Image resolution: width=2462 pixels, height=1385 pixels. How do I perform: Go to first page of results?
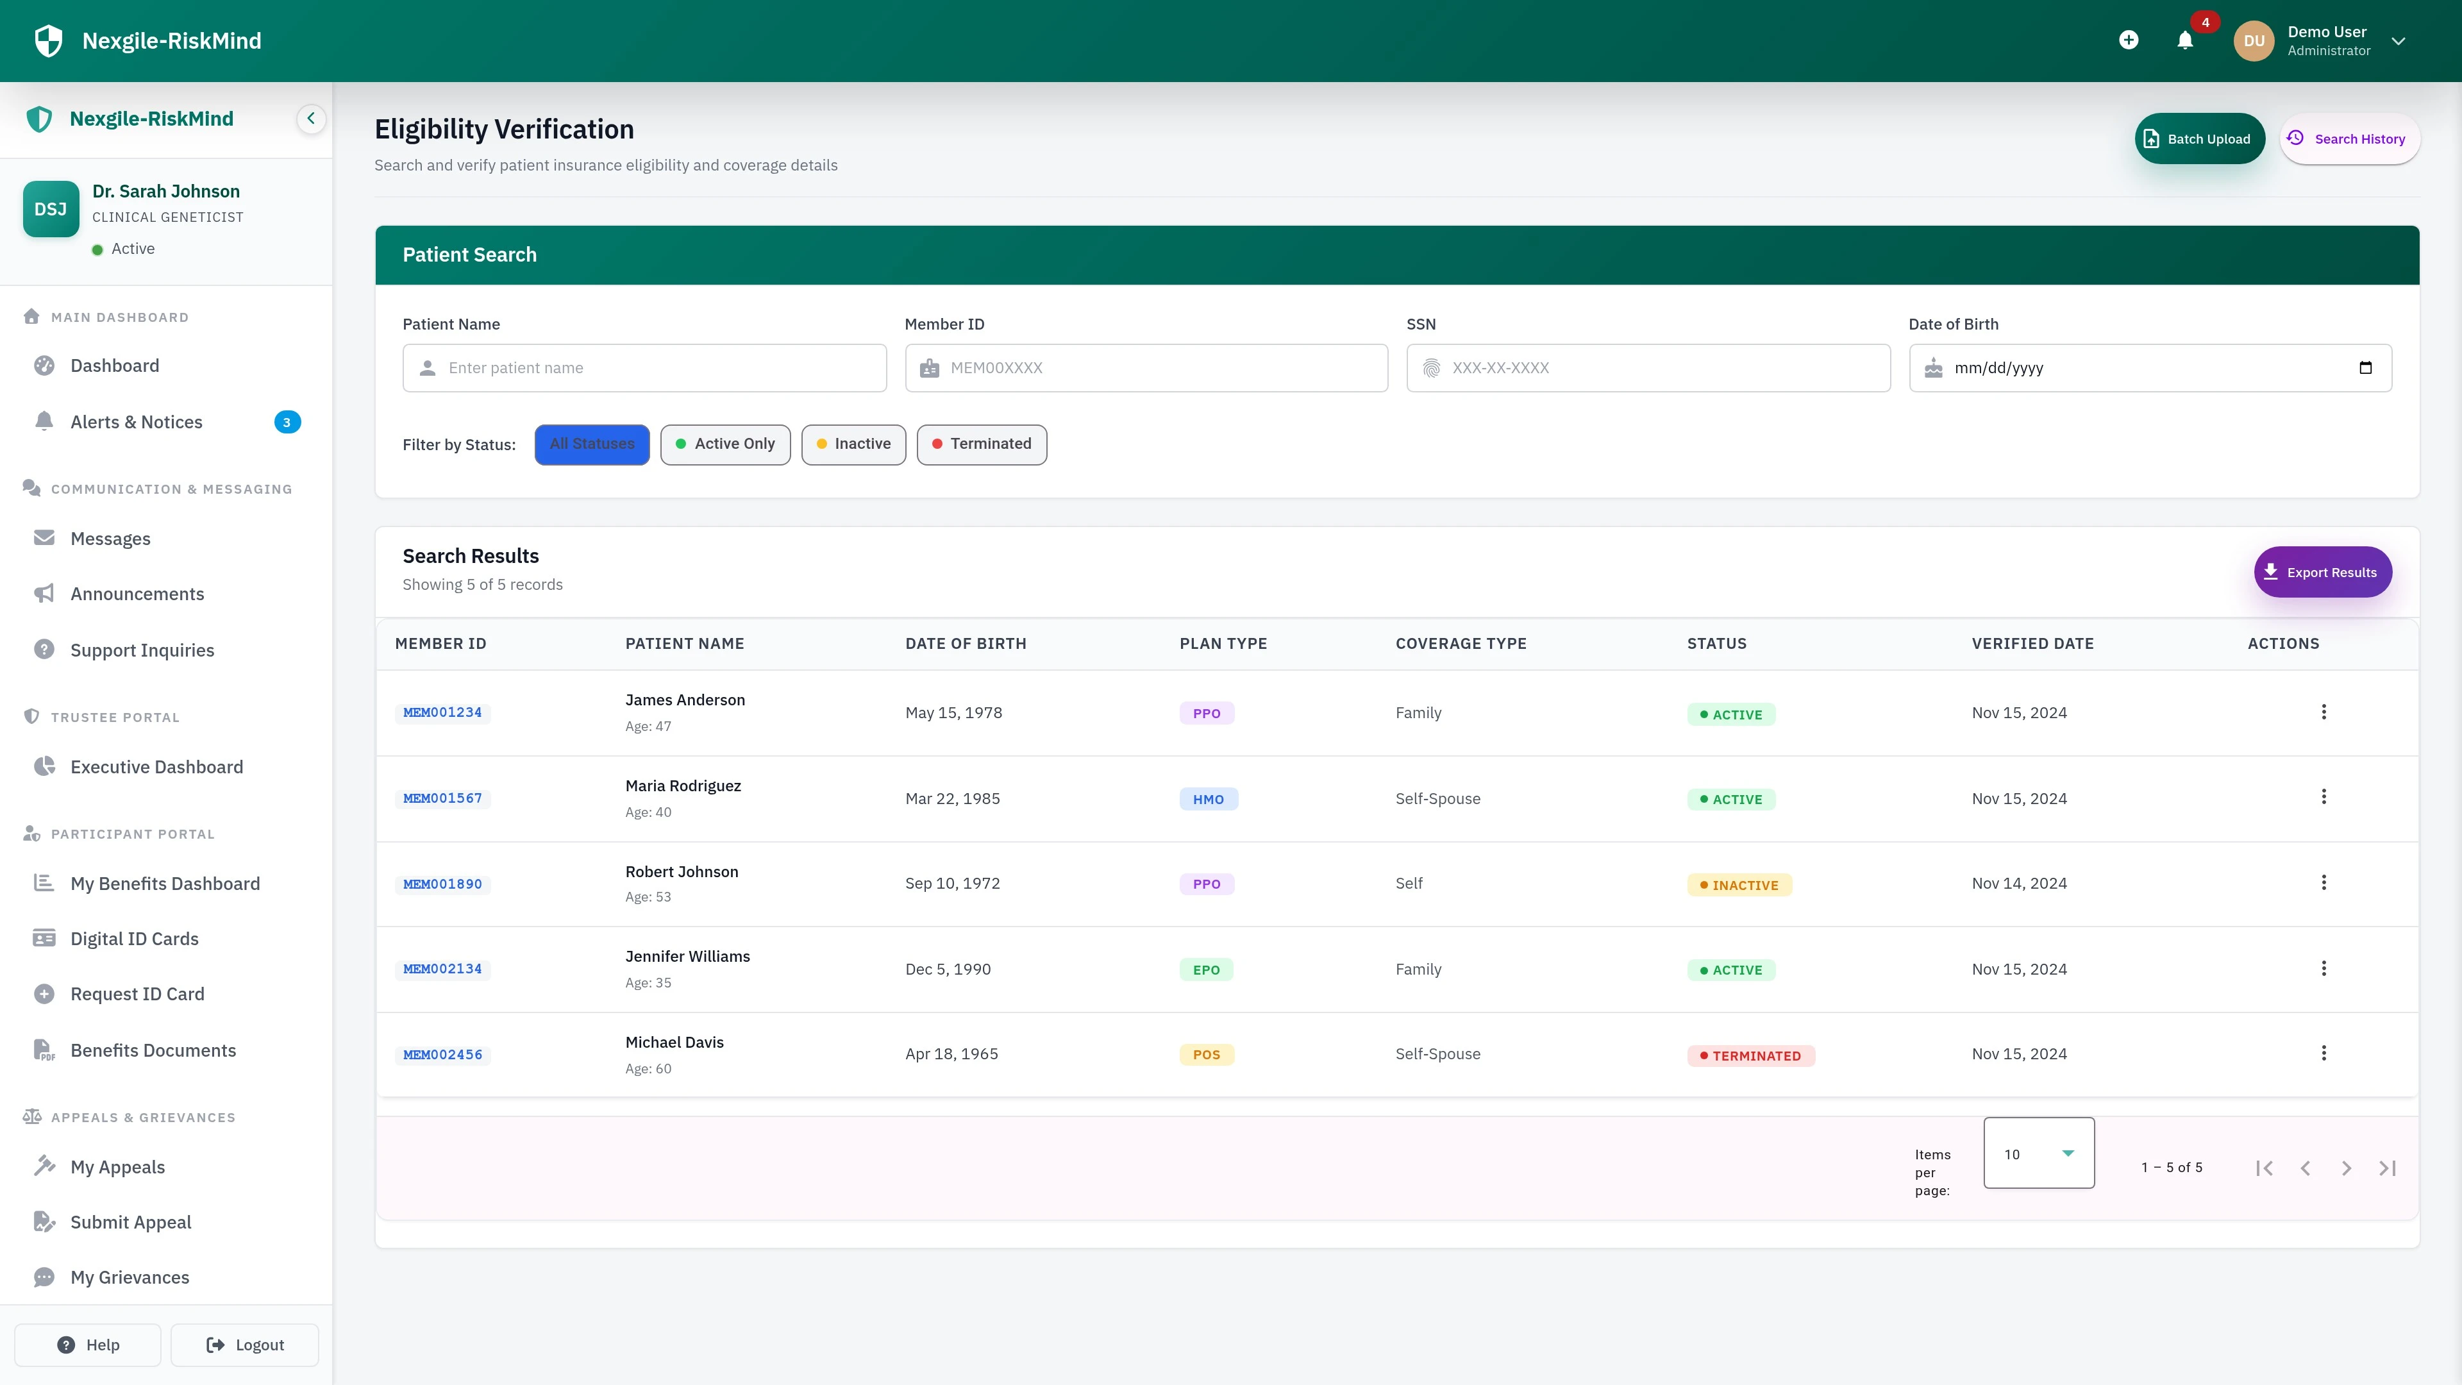pyautogui.click(x=2264, y=1168)
